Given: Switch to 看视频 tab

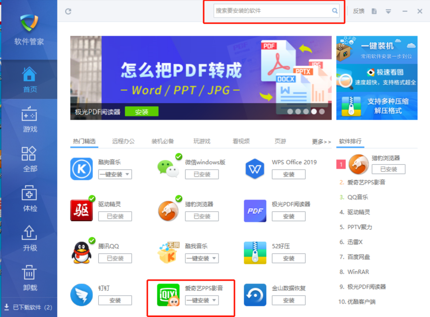Looking at the screenshot, I should point(241,141).
